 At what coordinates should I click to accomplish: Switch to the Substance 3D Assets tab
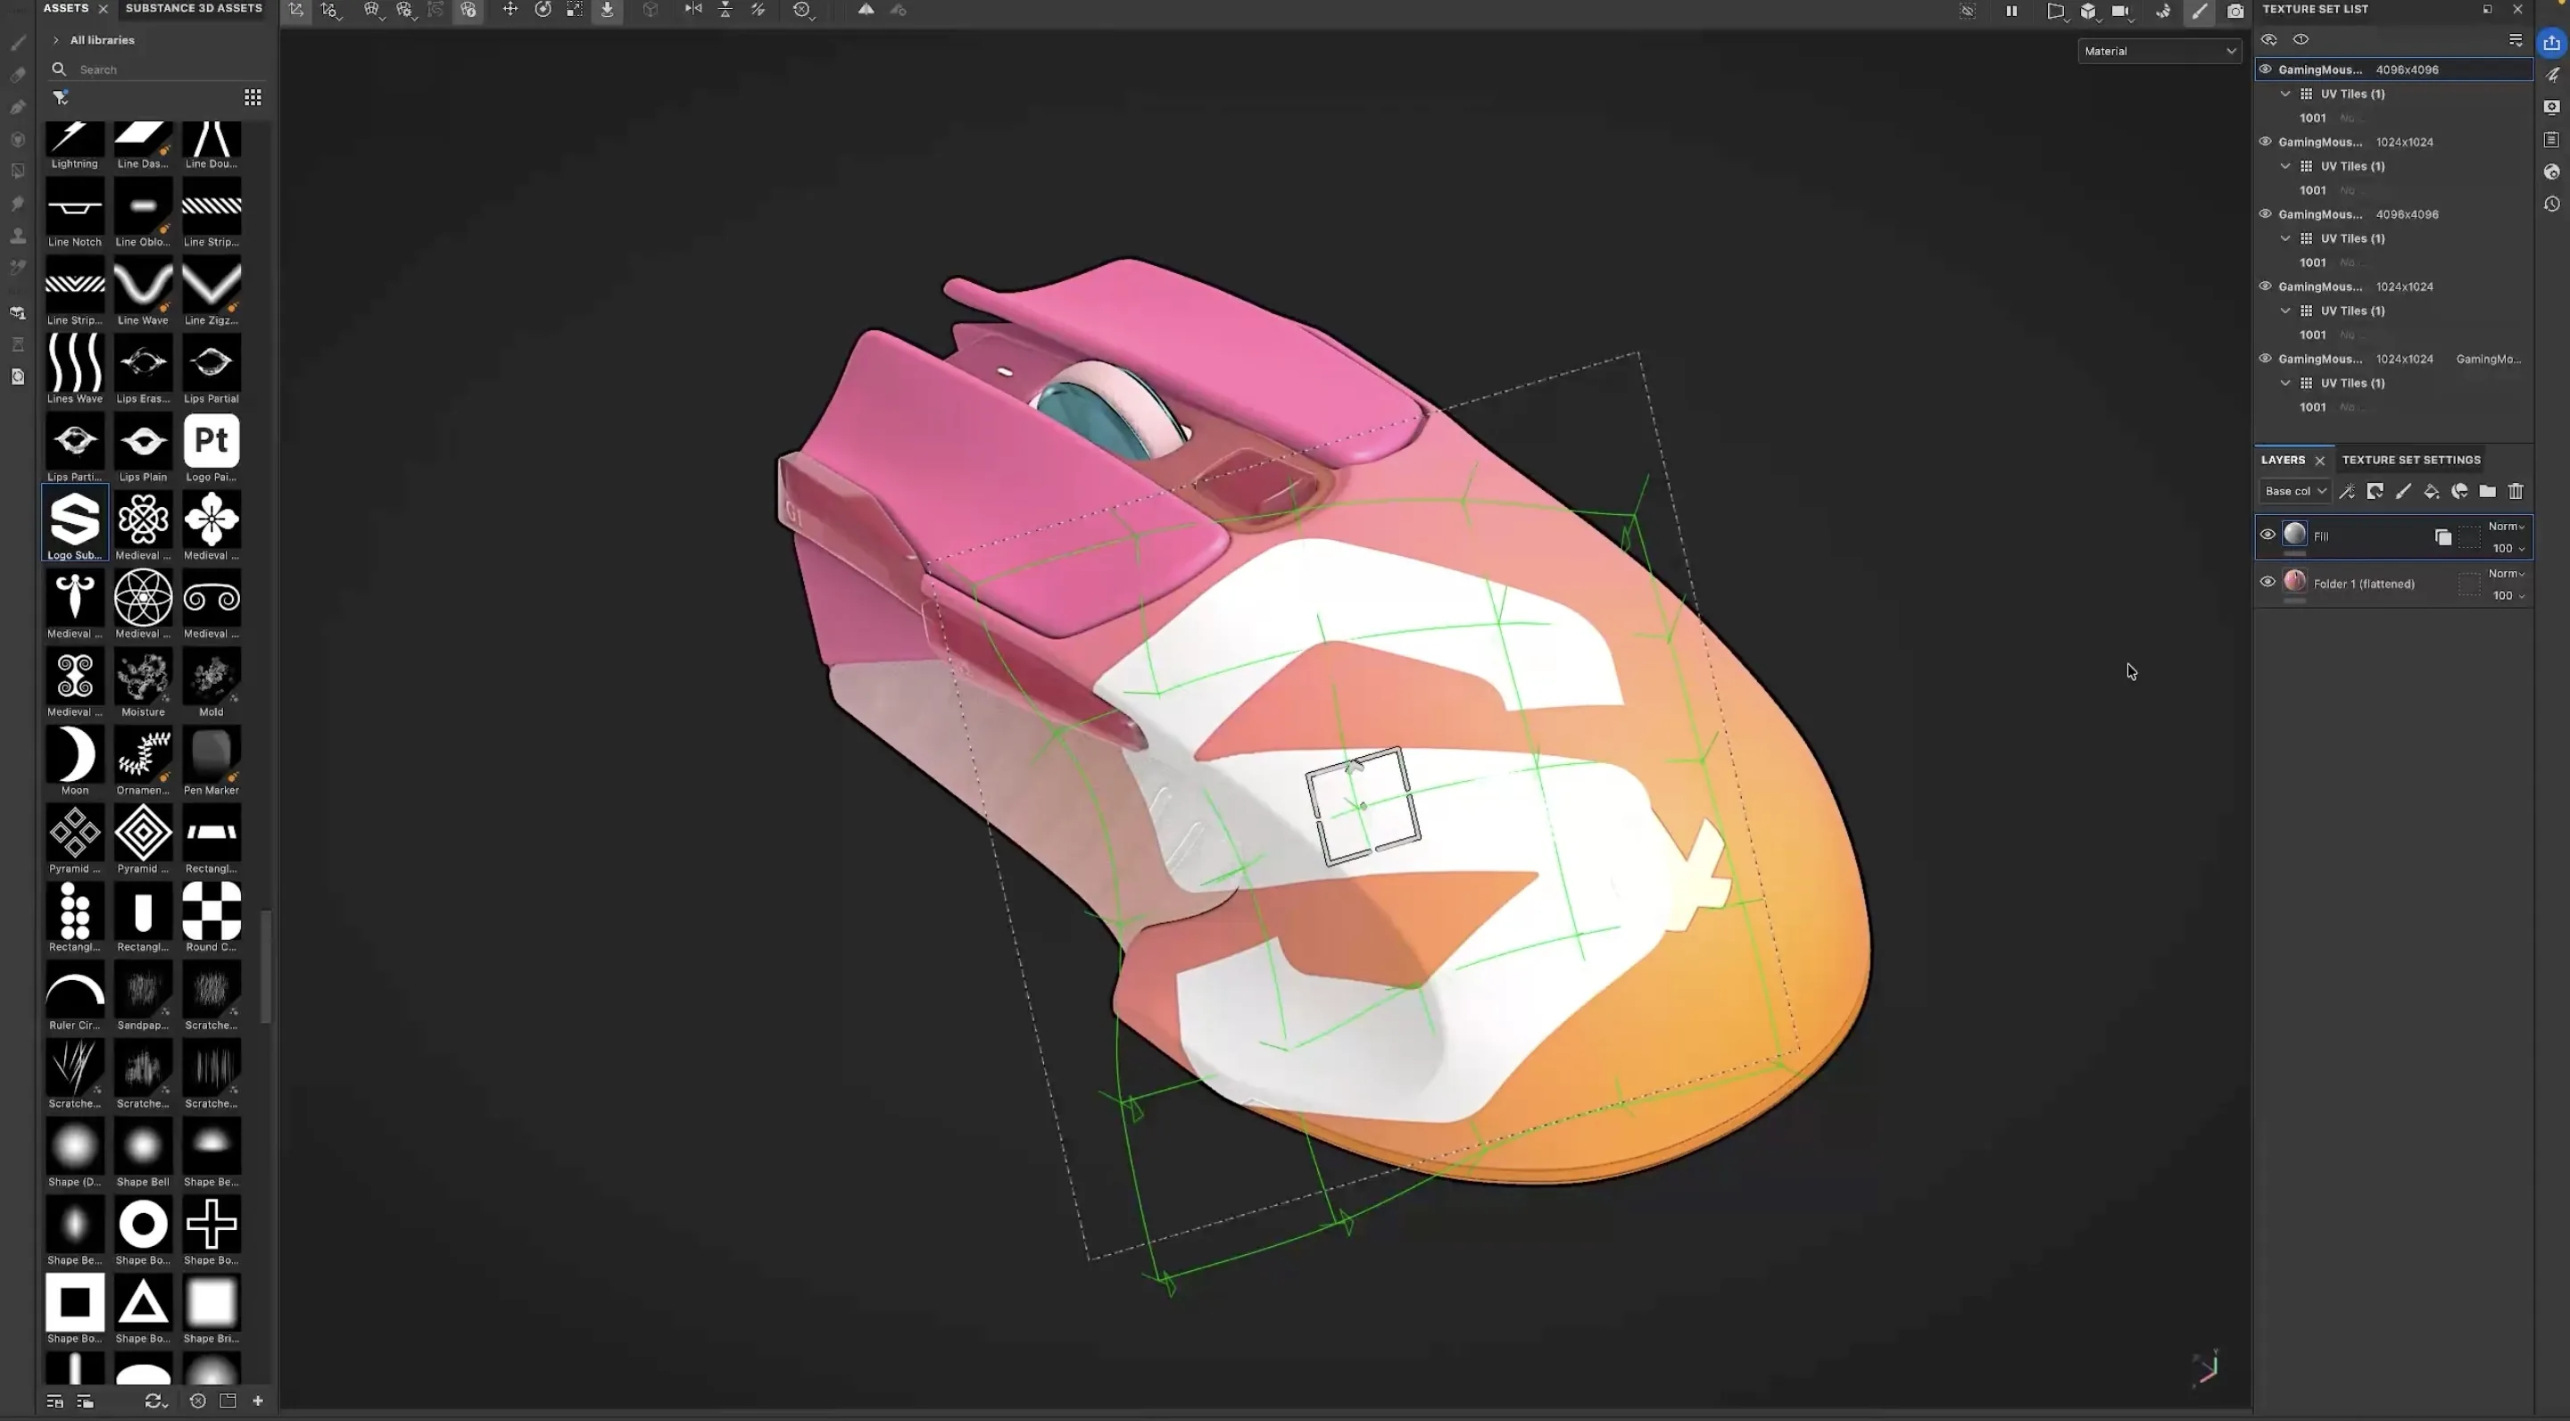(x=194, y=8)
